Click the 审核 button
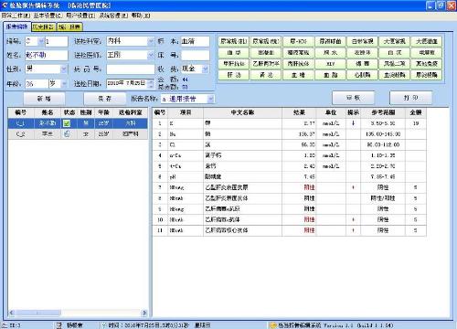This screenshot has height=329, width=457. pyautogui.click(x=354, y=98)
